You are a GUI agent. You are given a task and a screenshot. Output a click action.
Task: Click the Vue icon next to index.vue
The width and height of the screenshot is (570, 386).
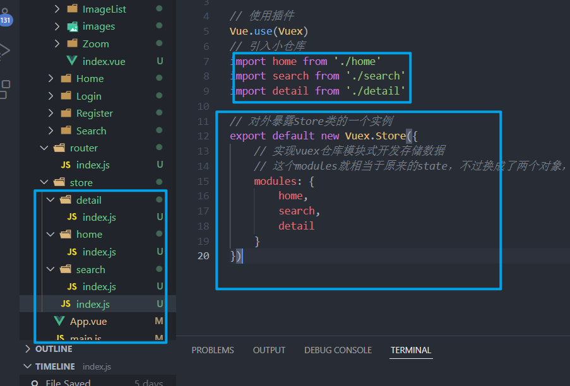click(72, 61)
